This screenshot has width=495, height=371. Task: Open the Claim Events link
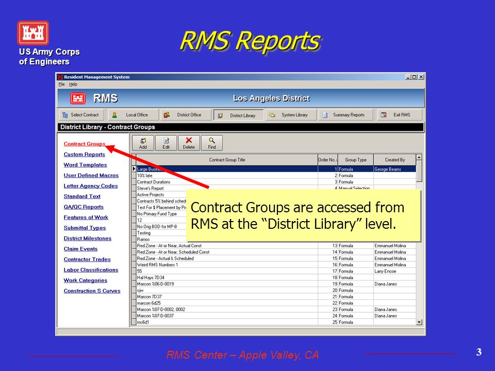pos(80,248)
